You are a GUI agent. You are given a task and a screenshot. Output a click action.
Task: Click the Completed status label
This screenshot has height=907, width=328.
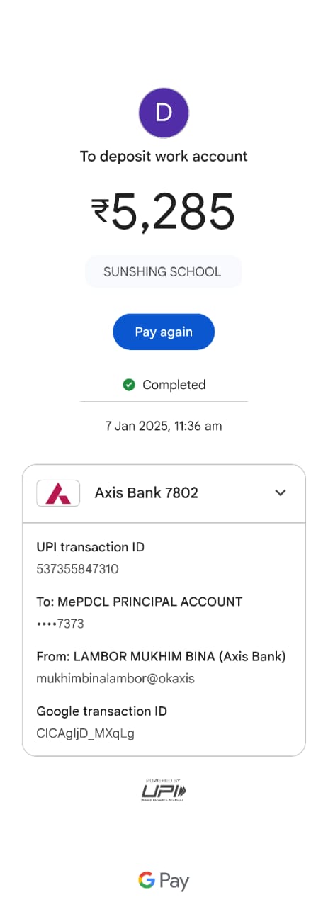point(174,385)
